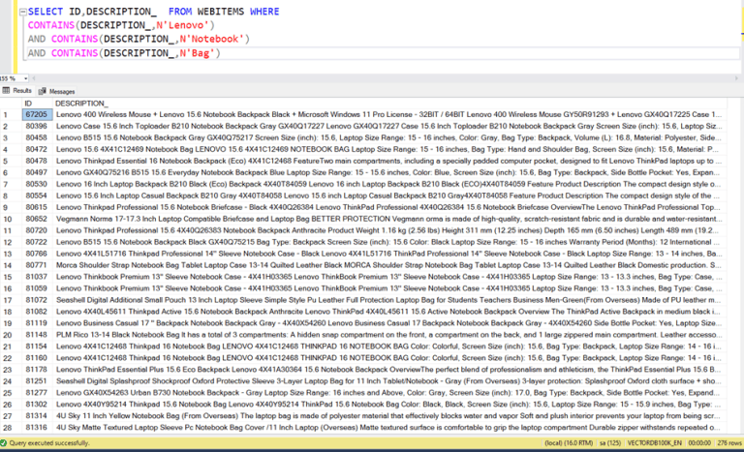The image size is (744, 452).
Task: Click WEBITEMS table name in query
Action: (x=221, y=12)
